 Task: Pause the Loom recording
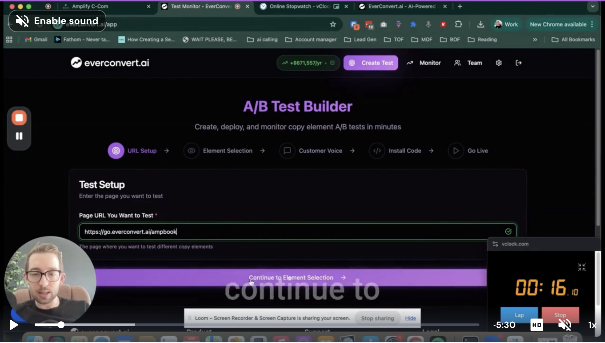19,136
